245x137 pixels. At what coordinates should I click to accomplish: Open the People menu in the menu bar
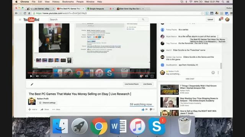coord(80,2)
